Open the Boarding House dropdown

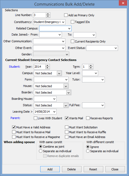tap(54, 99)
